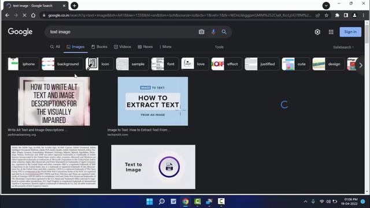Screen dimensions: 370x208
Task: Open Google quick settings gear
Action: (x=317, y=32)
